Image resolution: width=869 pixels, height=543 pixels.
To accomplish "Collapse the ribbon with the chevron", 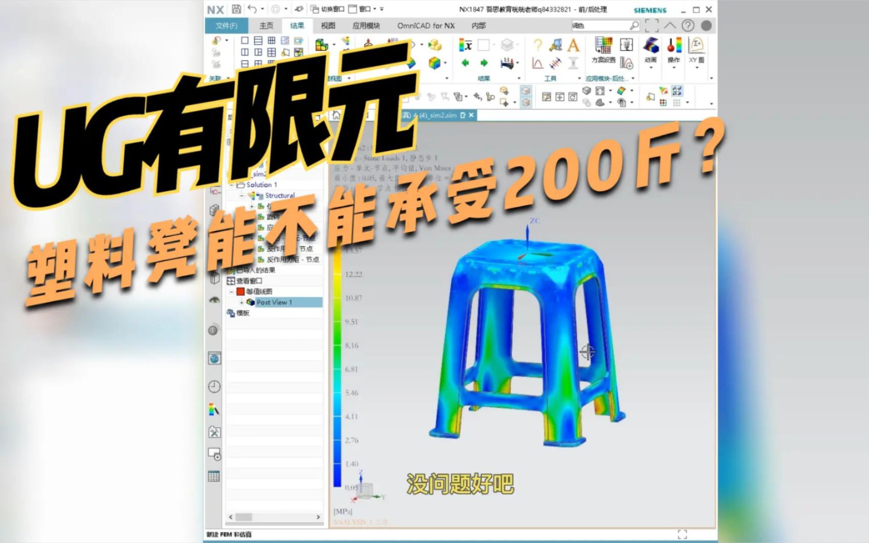I will (670, 25).
